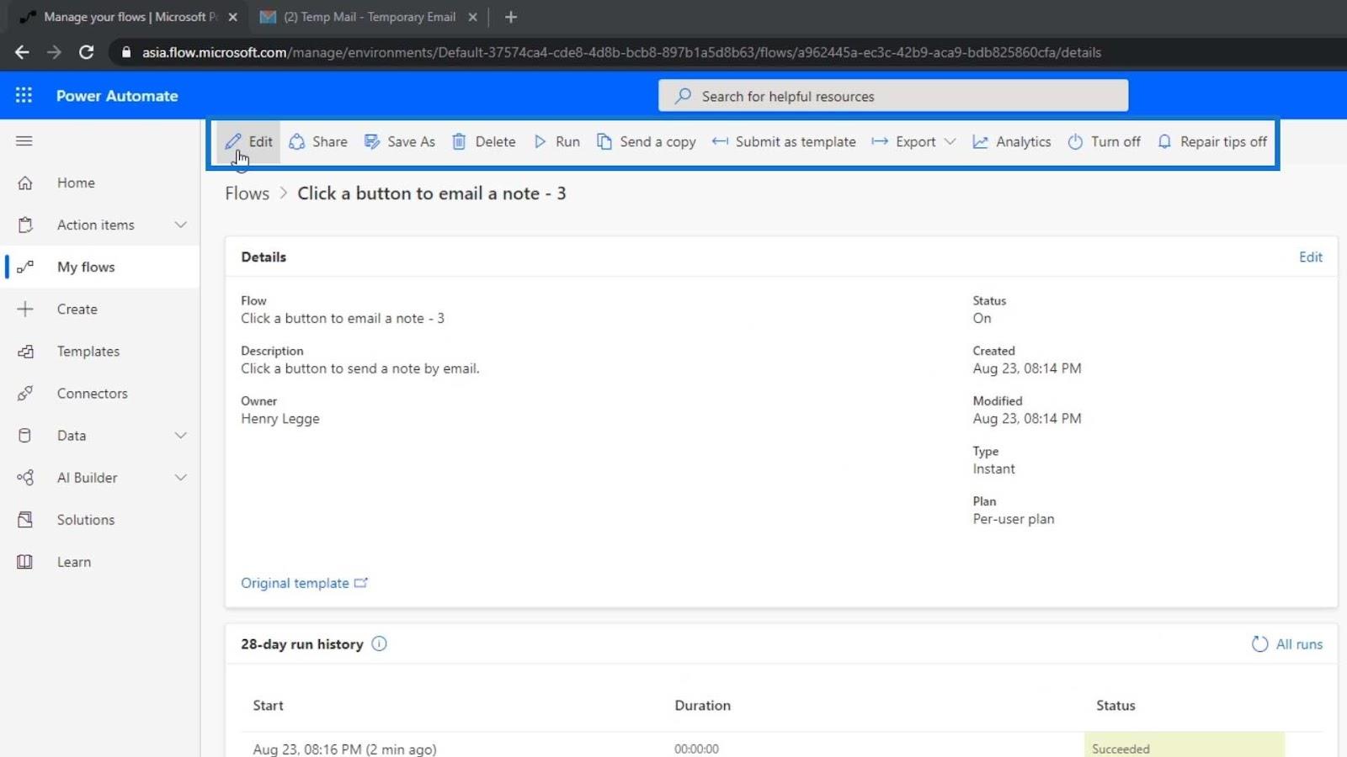Open Create in the sidebar
This screenshot has height=757, width=1347.
point(77,309)
